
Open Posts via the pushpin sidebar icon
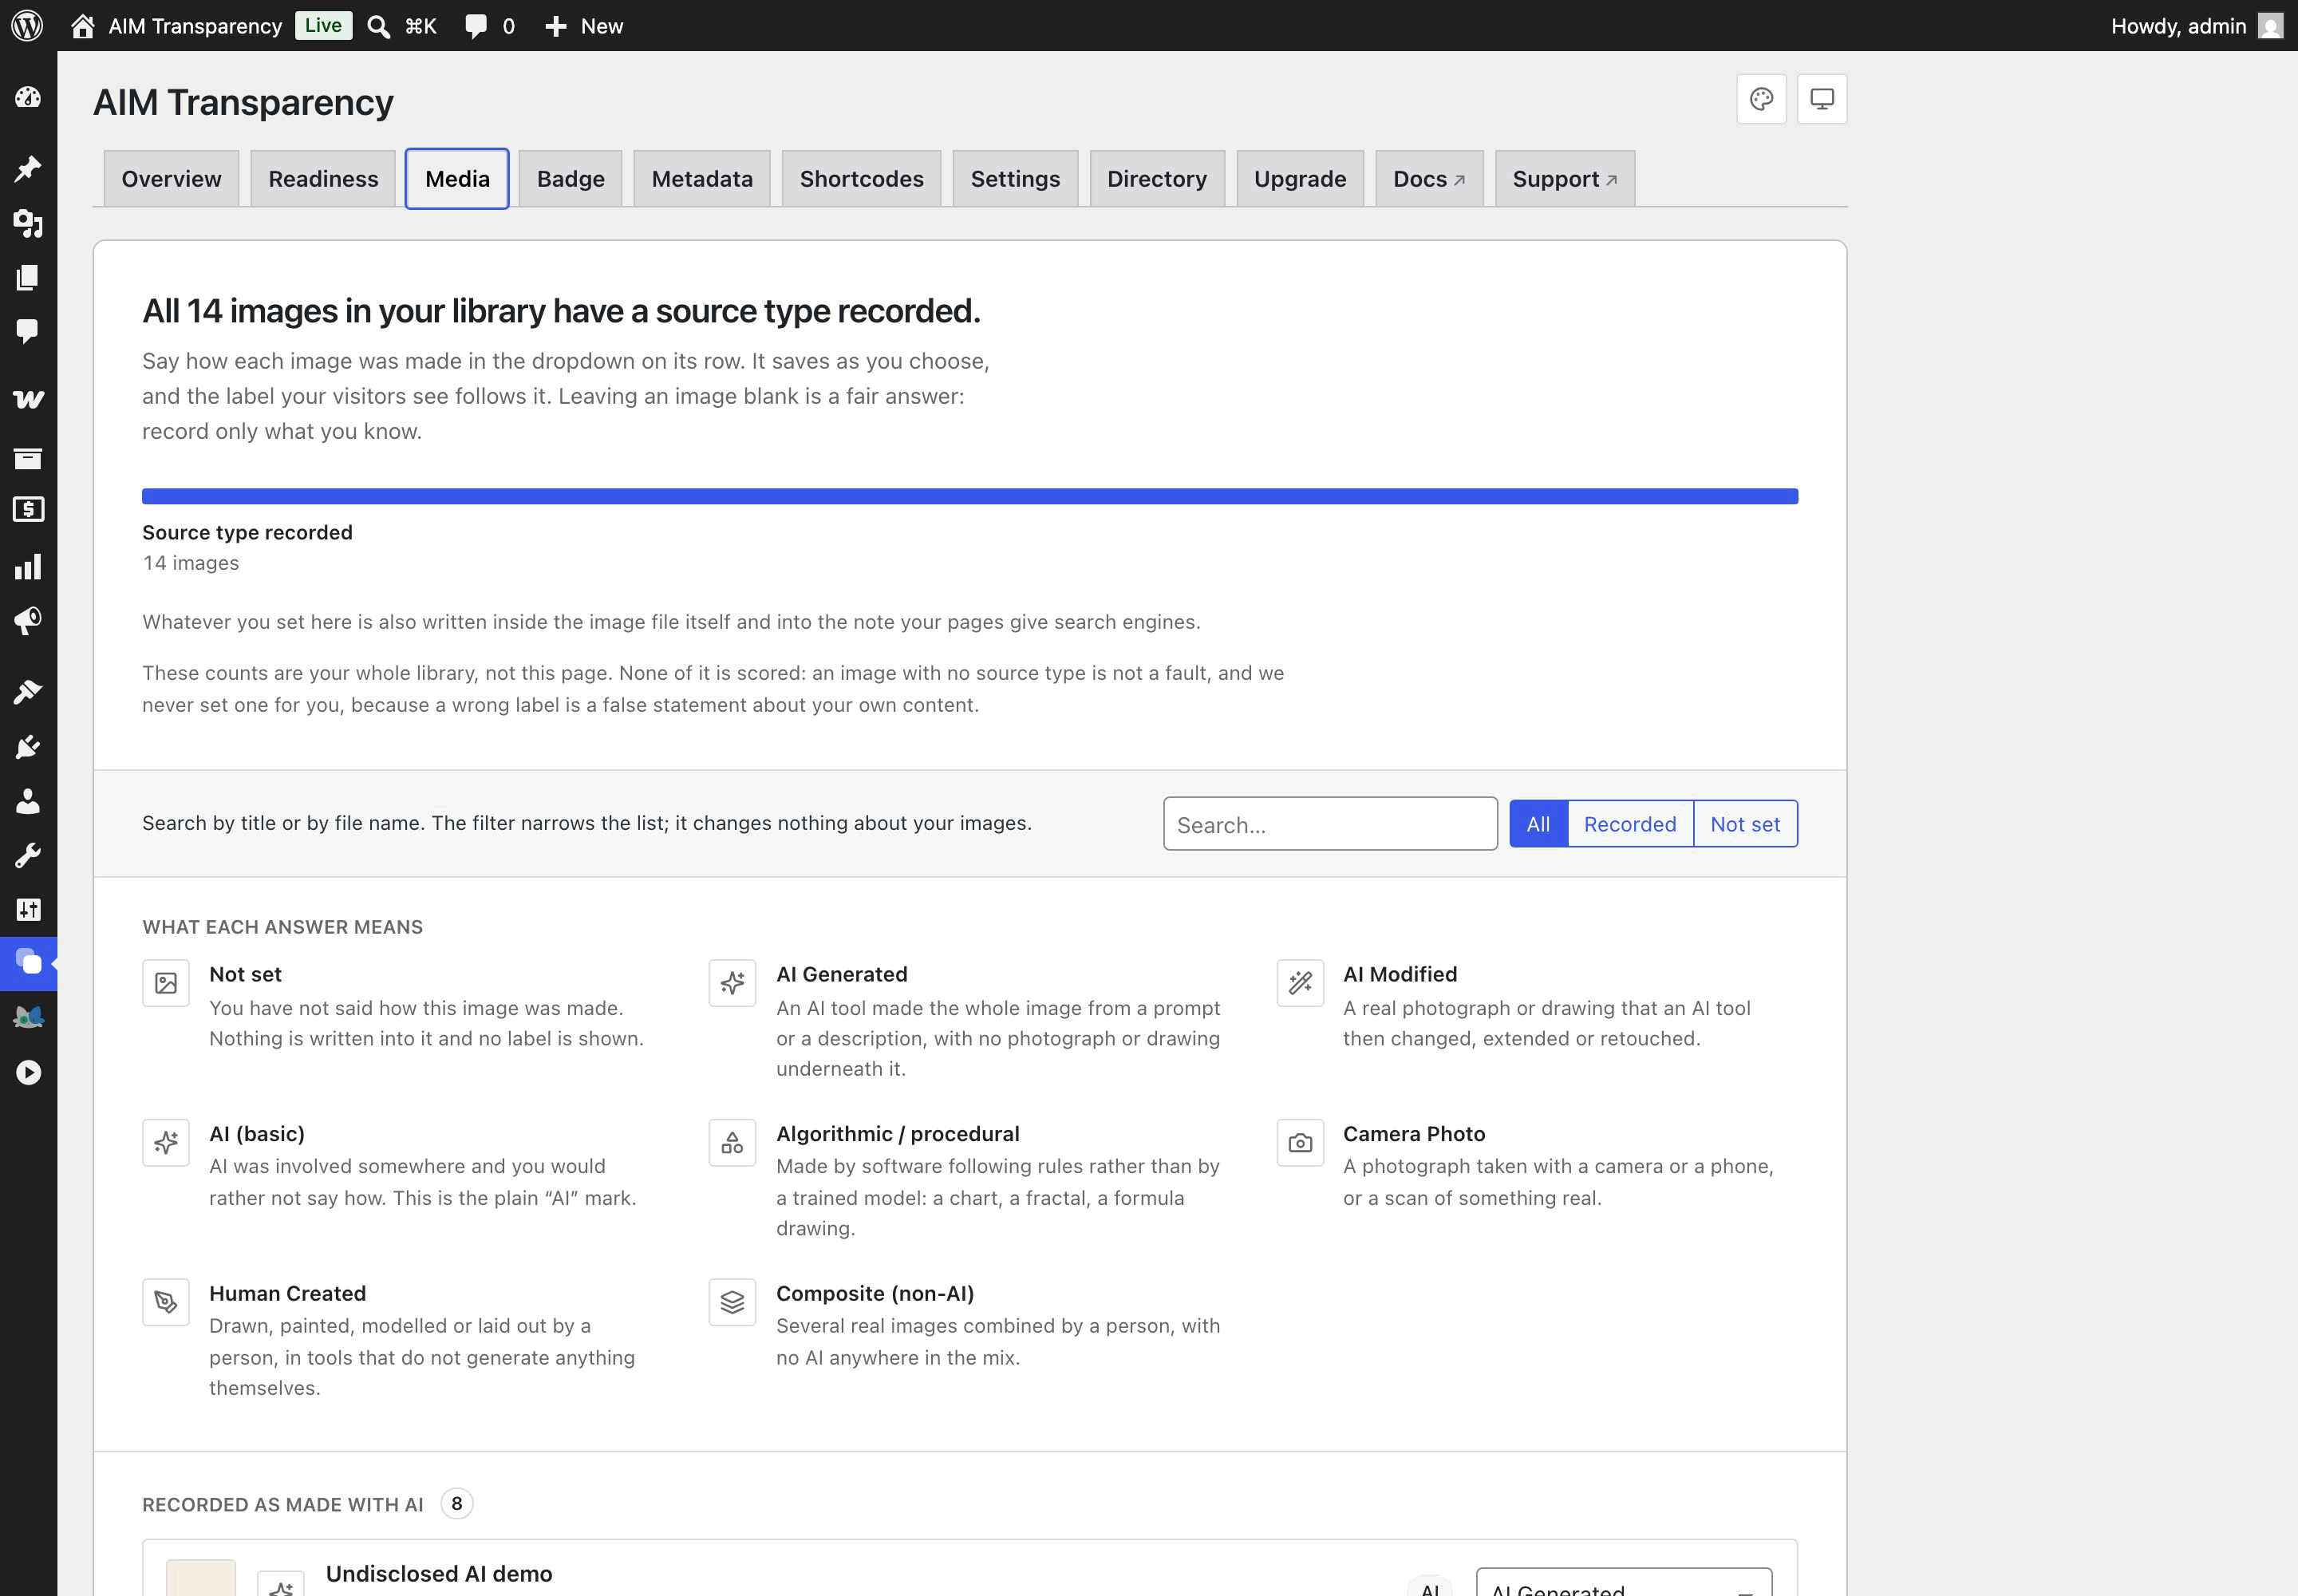point(28,168)
